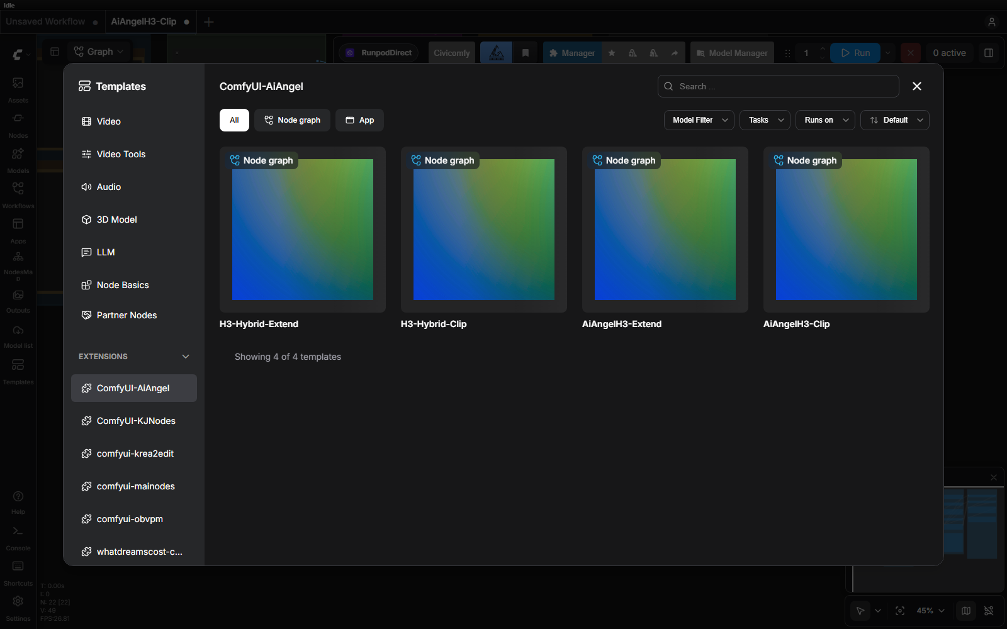Open the Video Tools category

pos(133,154)
